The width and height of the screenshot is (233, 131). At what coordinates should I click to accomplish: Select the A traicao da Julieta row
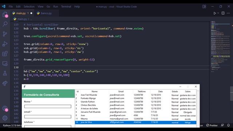click(x=135, y=108)
